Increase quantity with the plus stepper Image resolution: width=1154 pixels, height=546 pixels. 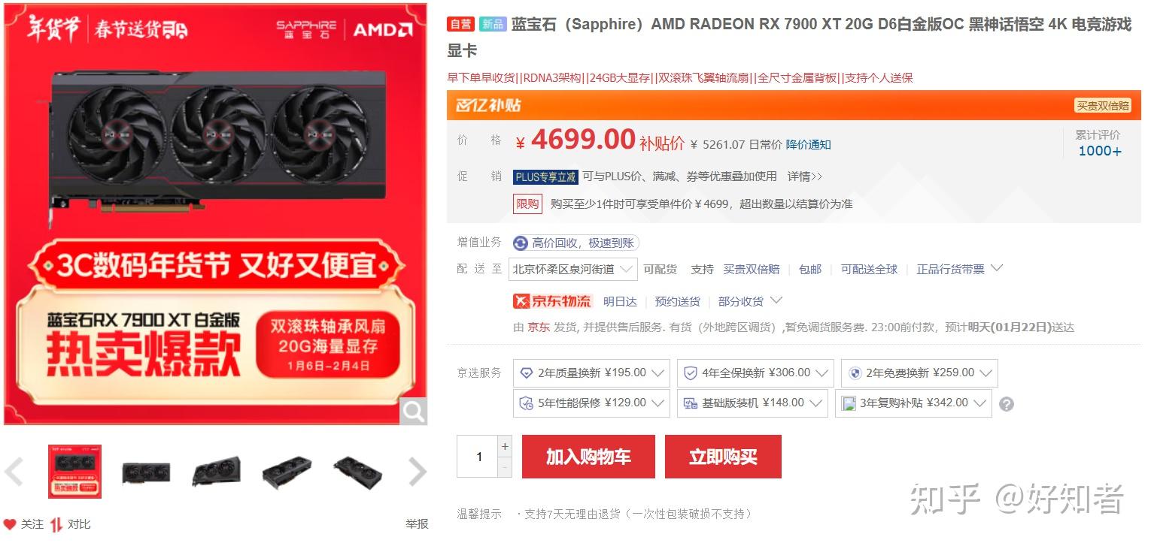(505, 446)
